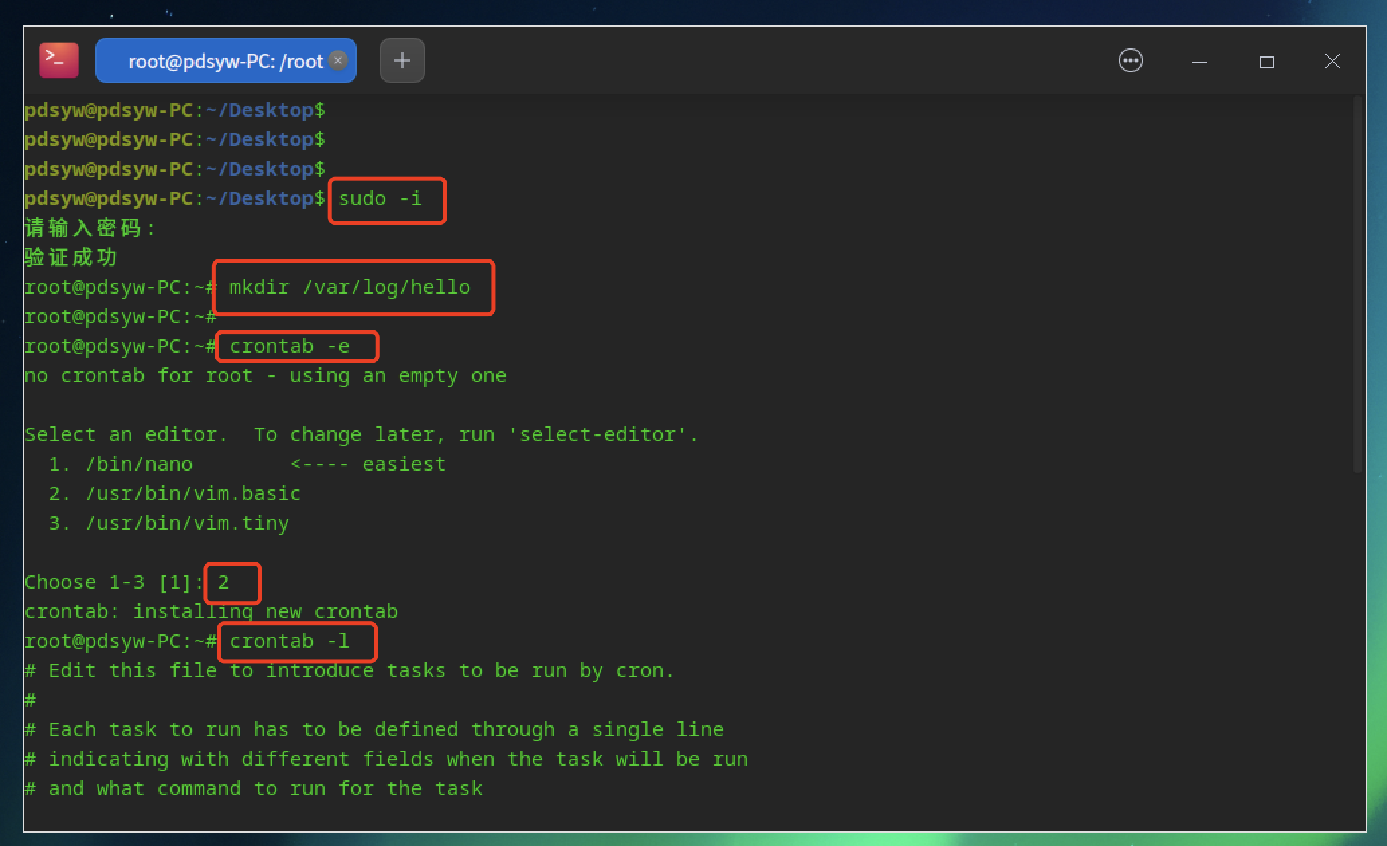
Task: Click '# Each task to run has' line
Action: [x=374, y=730]
